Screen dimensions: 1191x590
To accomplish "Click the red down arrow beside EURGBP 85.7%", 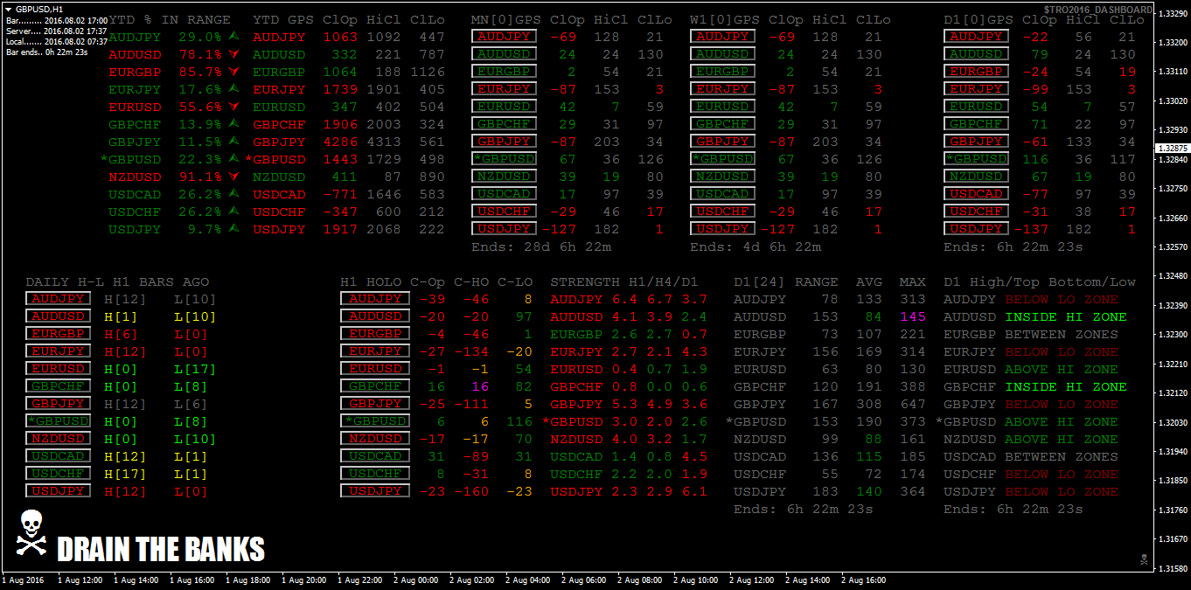I will coord(233,72).
